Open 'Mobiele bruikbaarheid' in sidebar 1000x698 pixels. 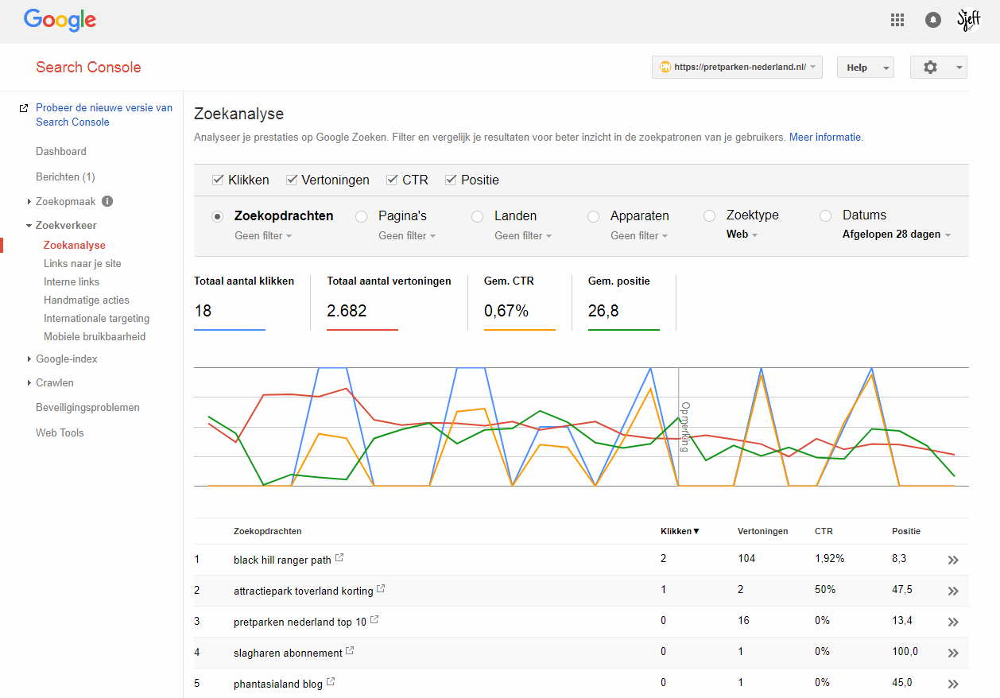point(95,336)
